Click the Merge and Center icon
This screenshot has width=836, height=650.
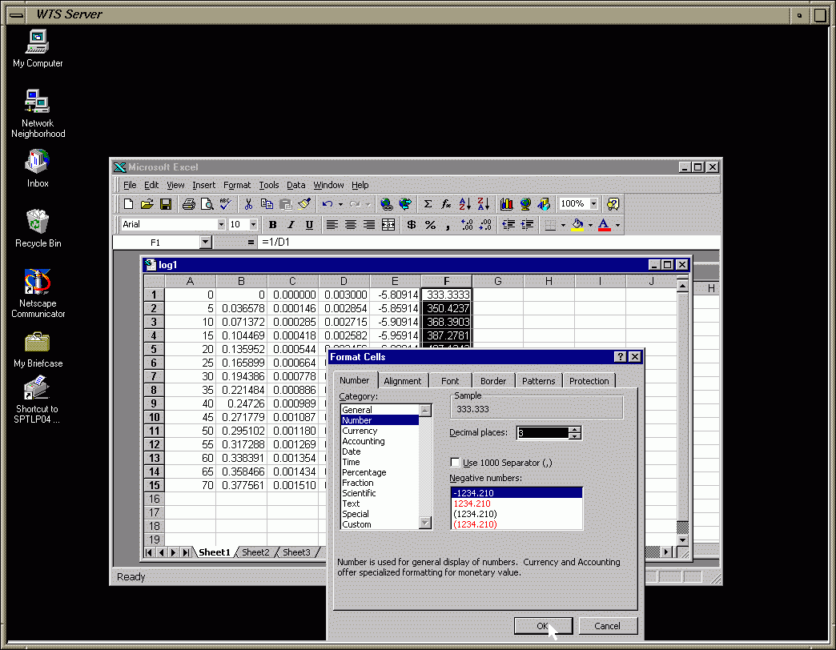tap(388, 225)
